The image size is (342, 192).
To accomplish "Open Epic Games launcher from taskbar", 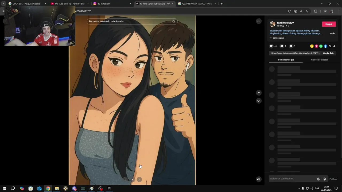I will [x=109, y=189].
